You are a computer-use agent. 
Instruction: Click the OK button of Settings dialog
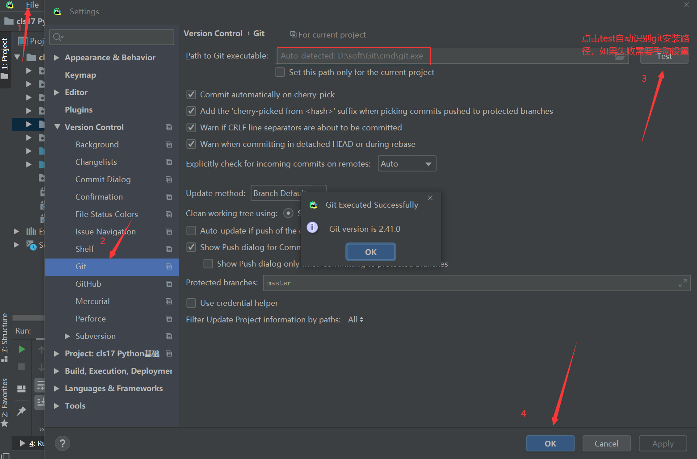click(550, 443)
